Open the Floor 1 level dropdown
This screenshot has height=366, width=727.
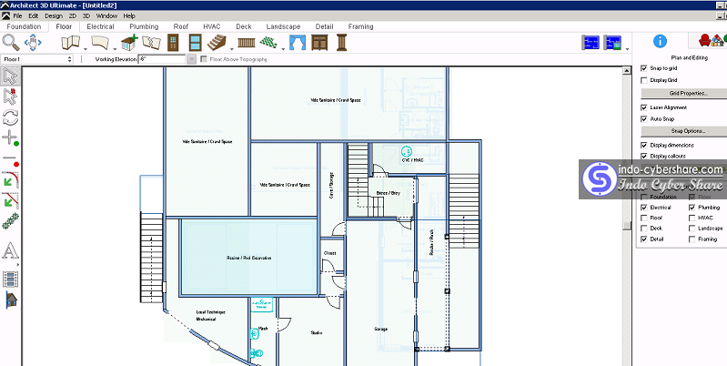click(x=37, y=59)
